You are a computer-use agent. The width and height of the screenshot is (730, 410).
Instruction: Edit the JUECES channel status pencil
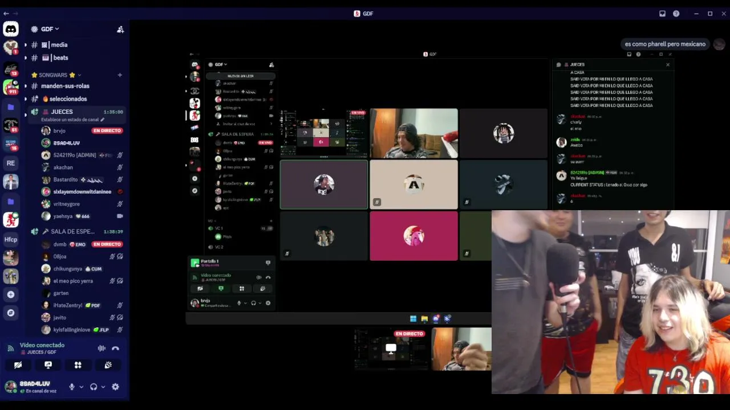point(103,120)
